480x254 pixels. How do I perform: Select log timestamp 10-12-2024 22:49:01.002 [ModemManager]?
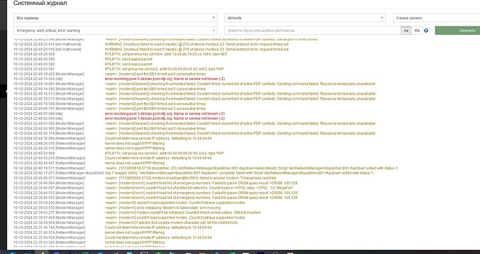tap(49, 123)
